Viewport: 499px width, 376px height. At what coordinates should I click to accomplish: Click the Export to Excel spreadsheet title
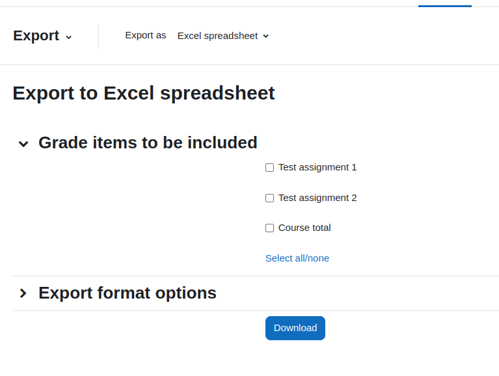point(144,93)
